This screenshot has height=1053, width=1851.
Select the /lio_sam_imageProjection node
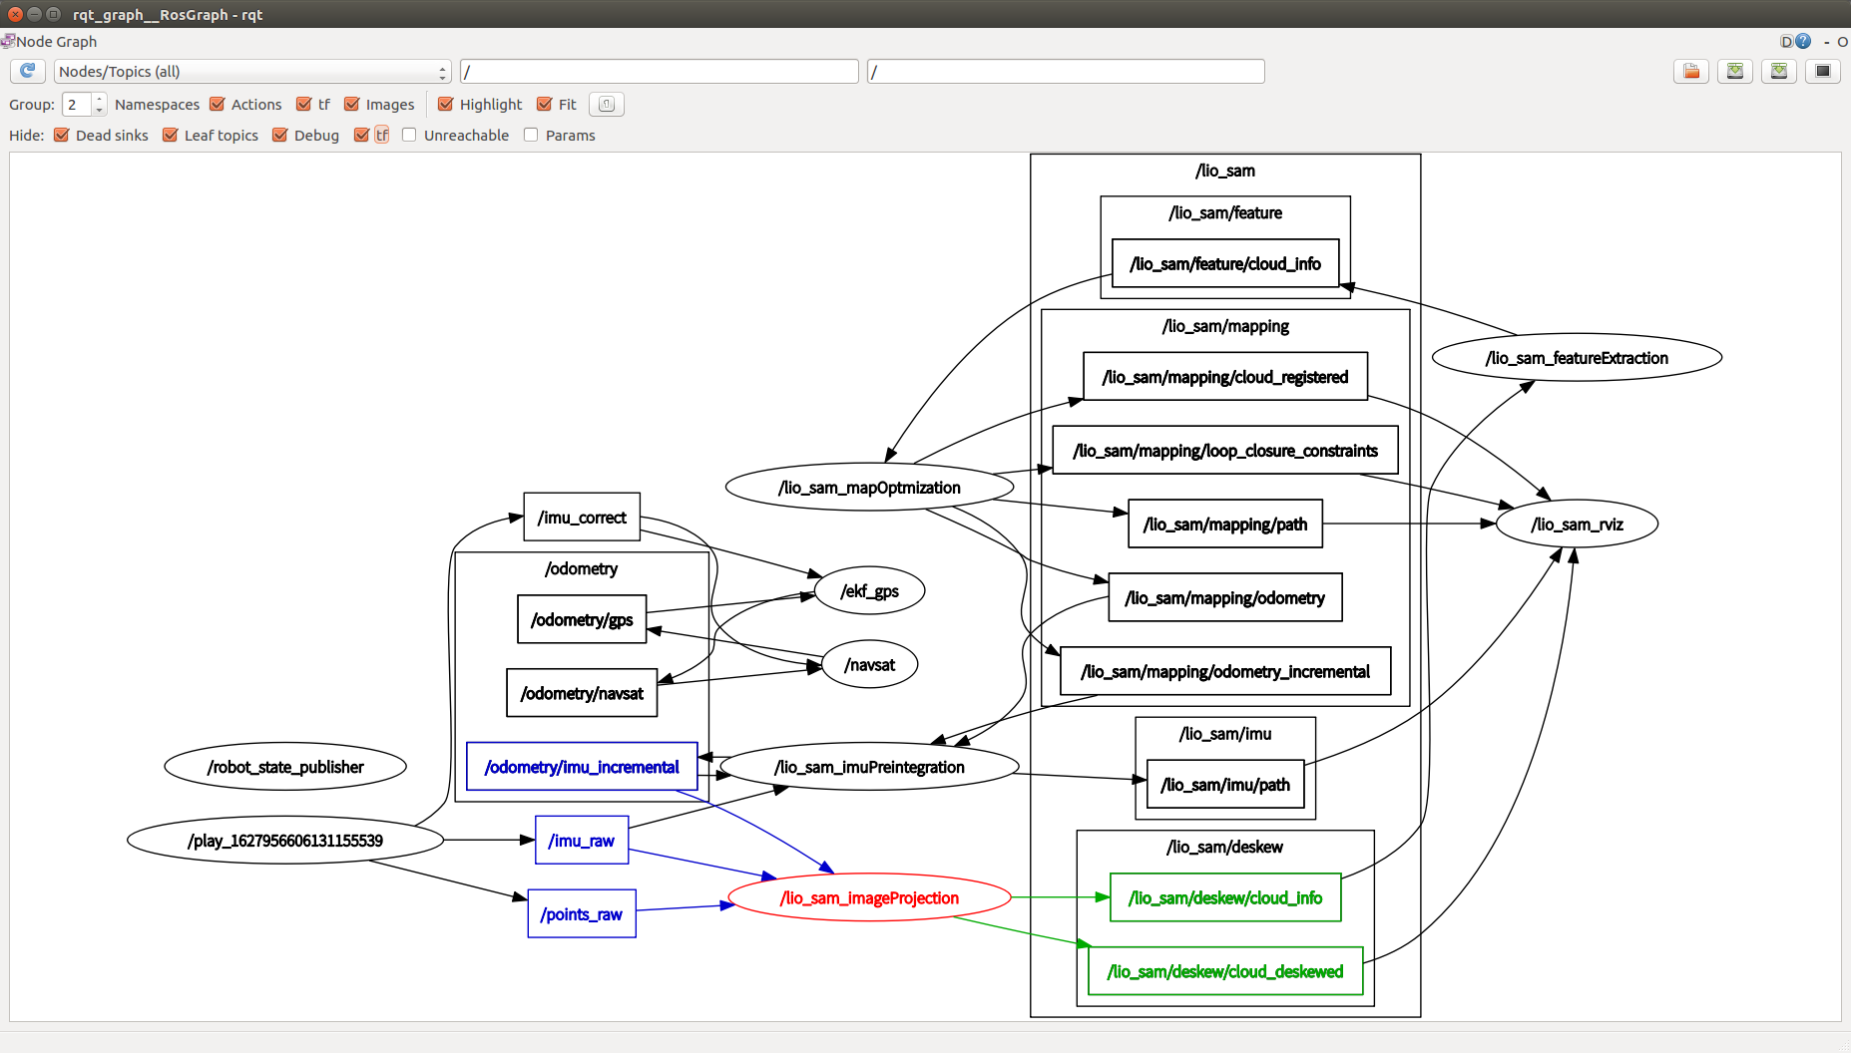(x=869, y=897)
